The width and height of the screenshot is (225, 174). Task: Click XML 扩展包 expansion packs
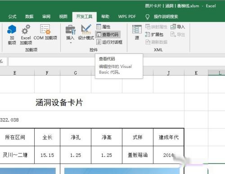[x=154, y=35]
